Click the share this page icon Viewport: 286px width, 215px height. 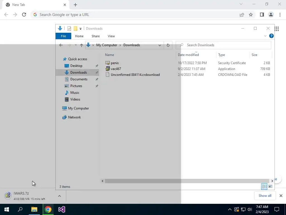point(242,15)
